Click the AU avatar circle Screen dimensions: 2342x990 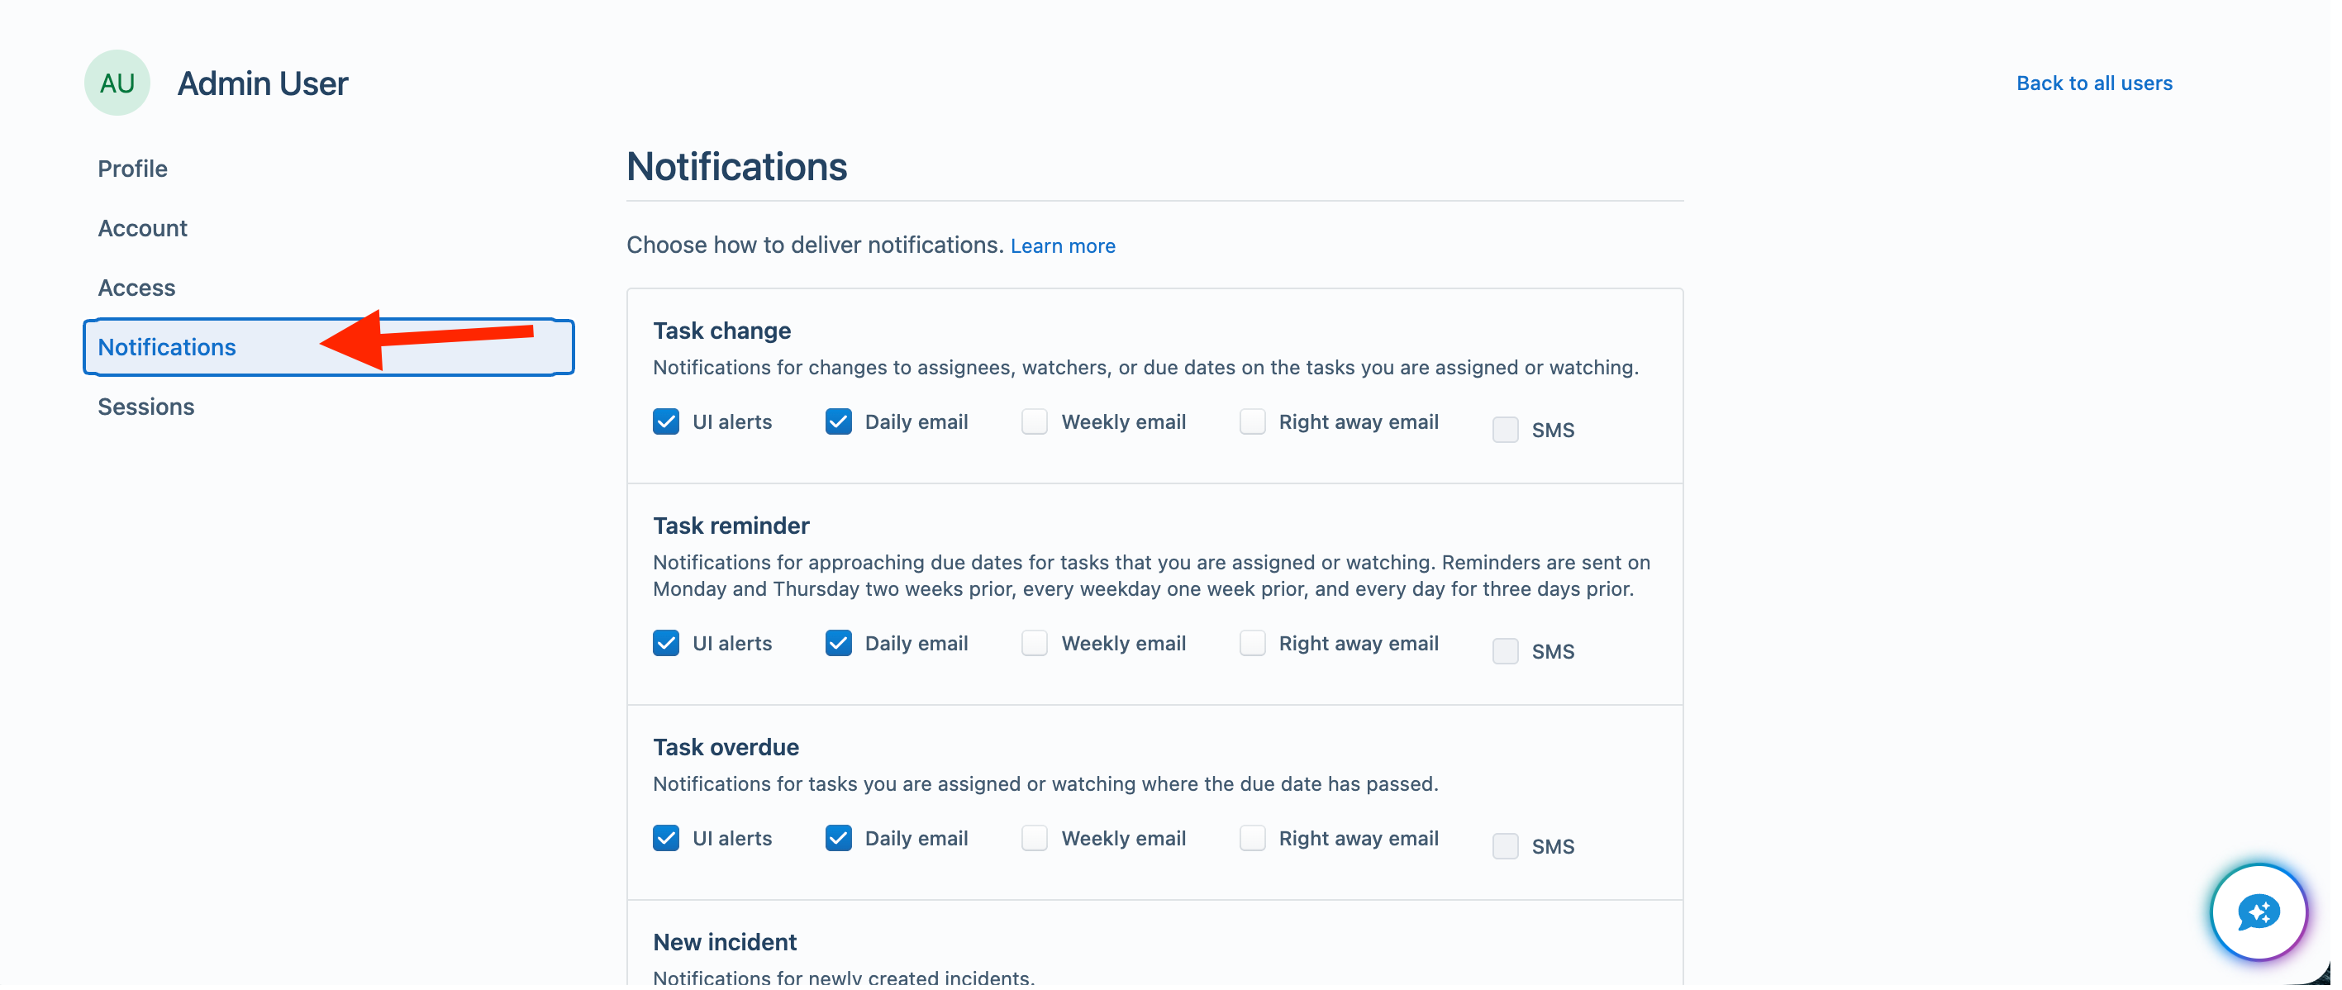click(117, 83)
